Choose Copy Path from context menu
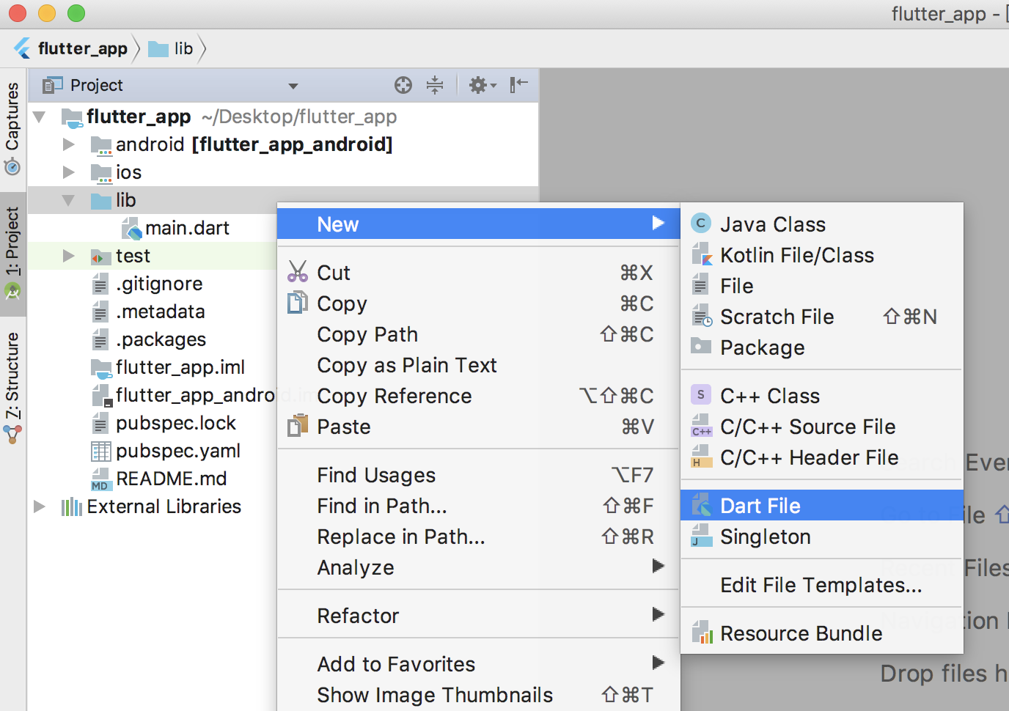1009x711 pixels. click(478, 334)
